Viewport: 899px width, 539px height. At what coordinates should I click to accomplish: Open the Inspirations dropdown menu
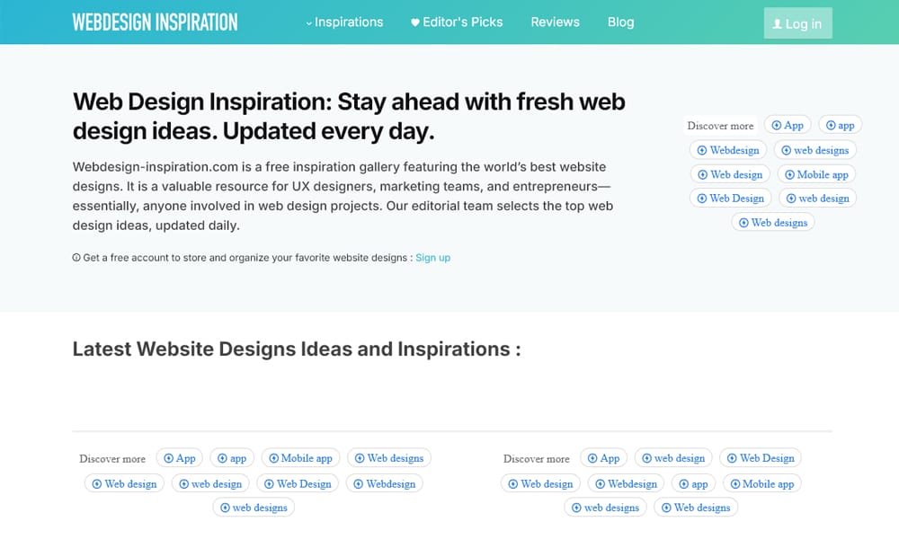348,22
